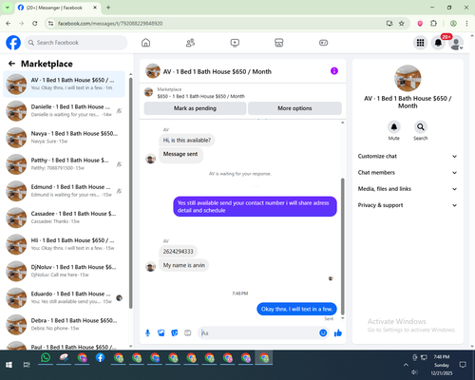Open Task View on the taskbar
The width and height of the screenshot is (475, 380).
(27, 365)
